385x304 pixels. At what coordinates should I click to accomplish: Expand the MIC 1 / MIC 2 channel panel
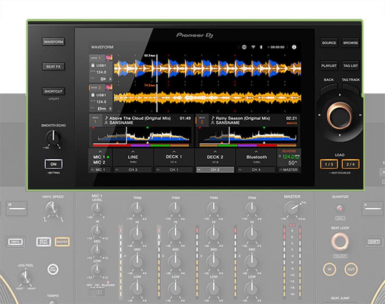100,152
